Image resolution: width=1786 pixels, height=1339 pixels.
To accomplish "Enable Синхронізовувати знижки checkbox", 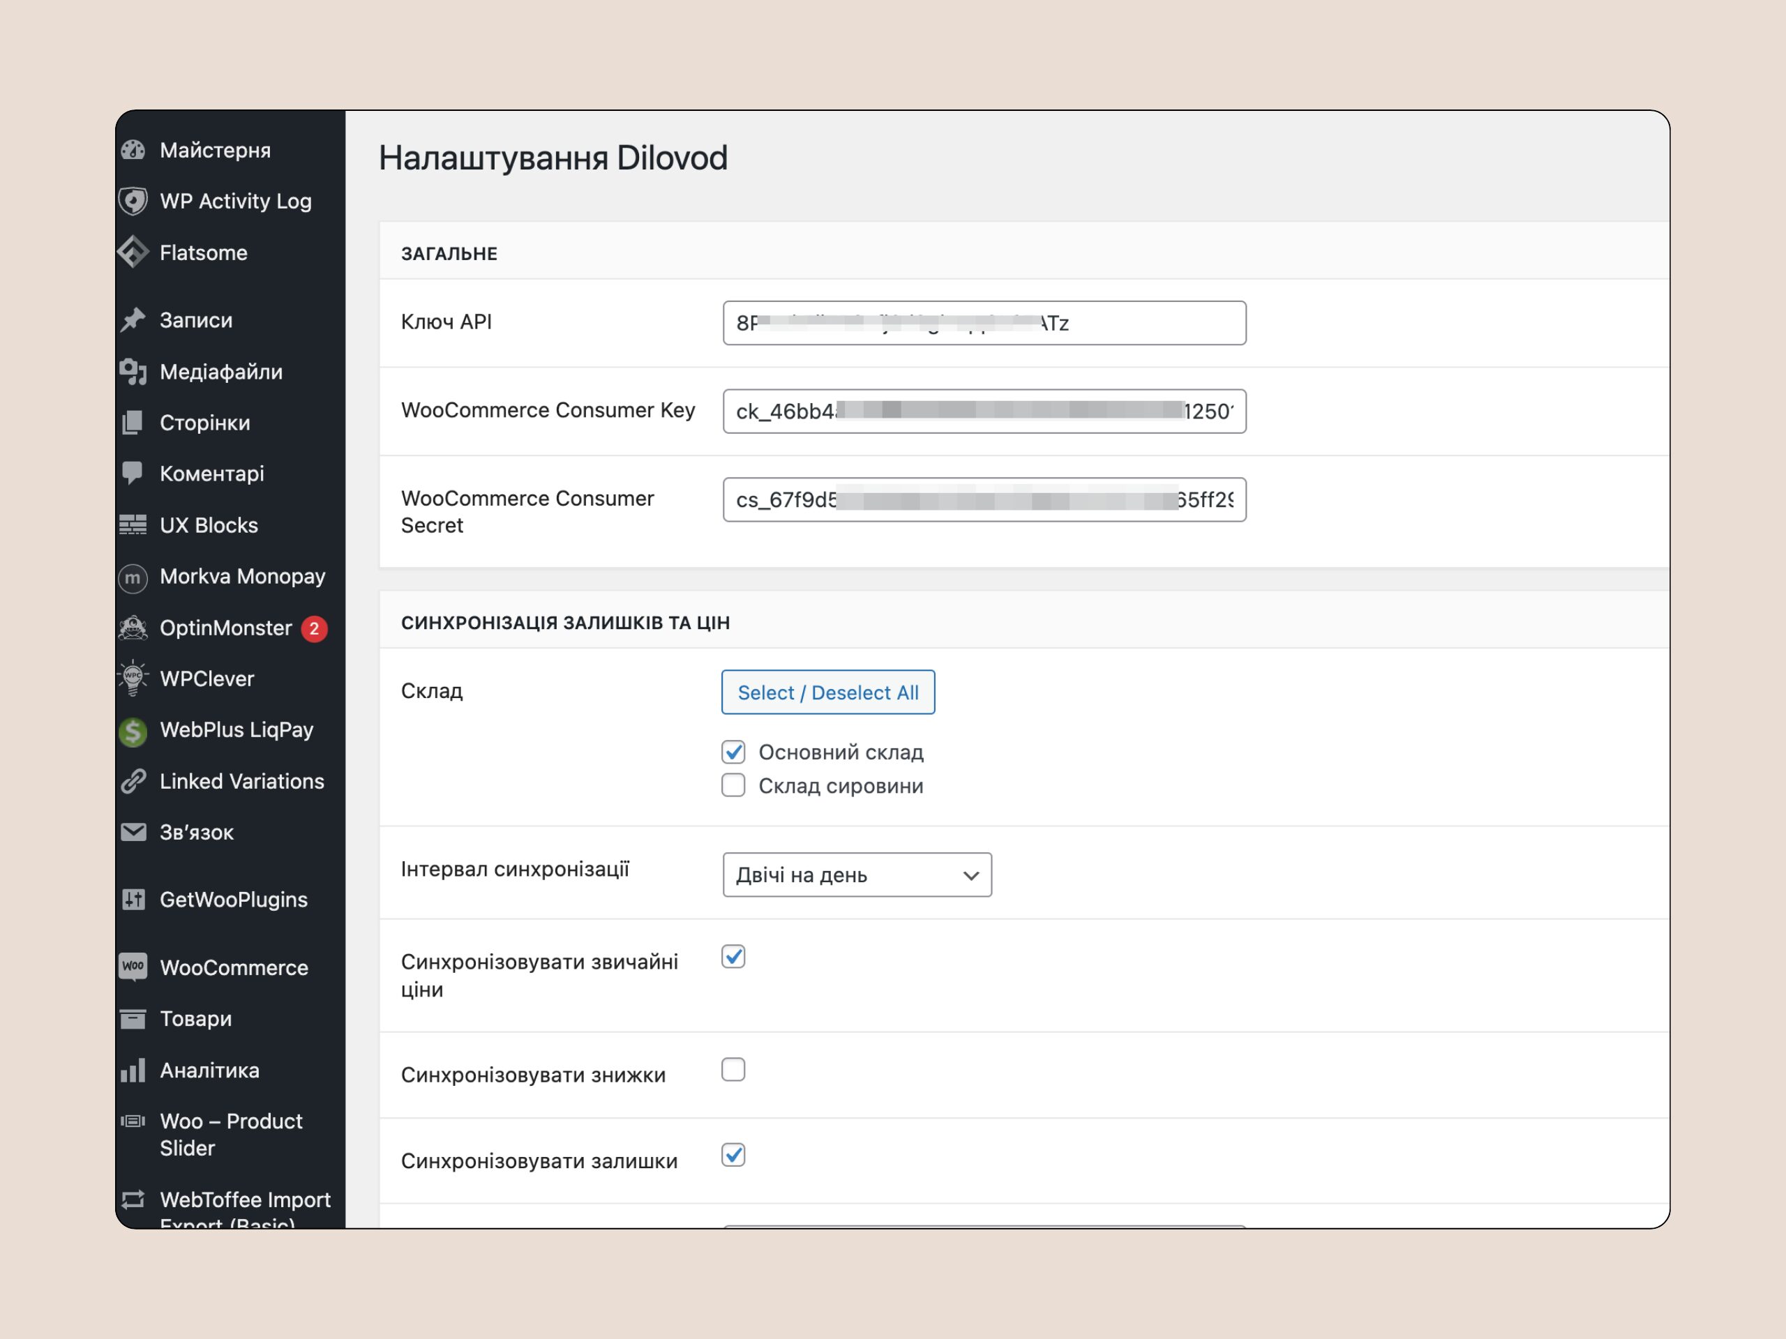I will point(733,1069).
